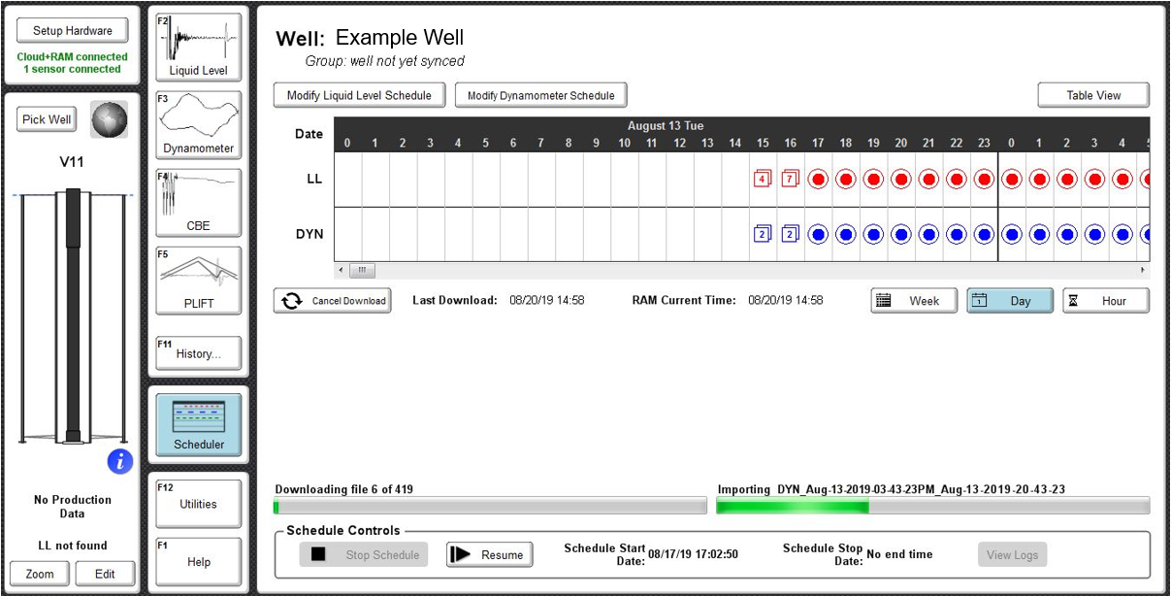Switch schedule to Day view
1171x596 pixels.
point(1009,301)
